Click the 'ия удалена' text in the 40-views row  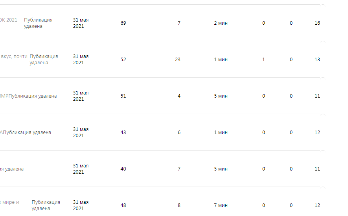[12, 169]
